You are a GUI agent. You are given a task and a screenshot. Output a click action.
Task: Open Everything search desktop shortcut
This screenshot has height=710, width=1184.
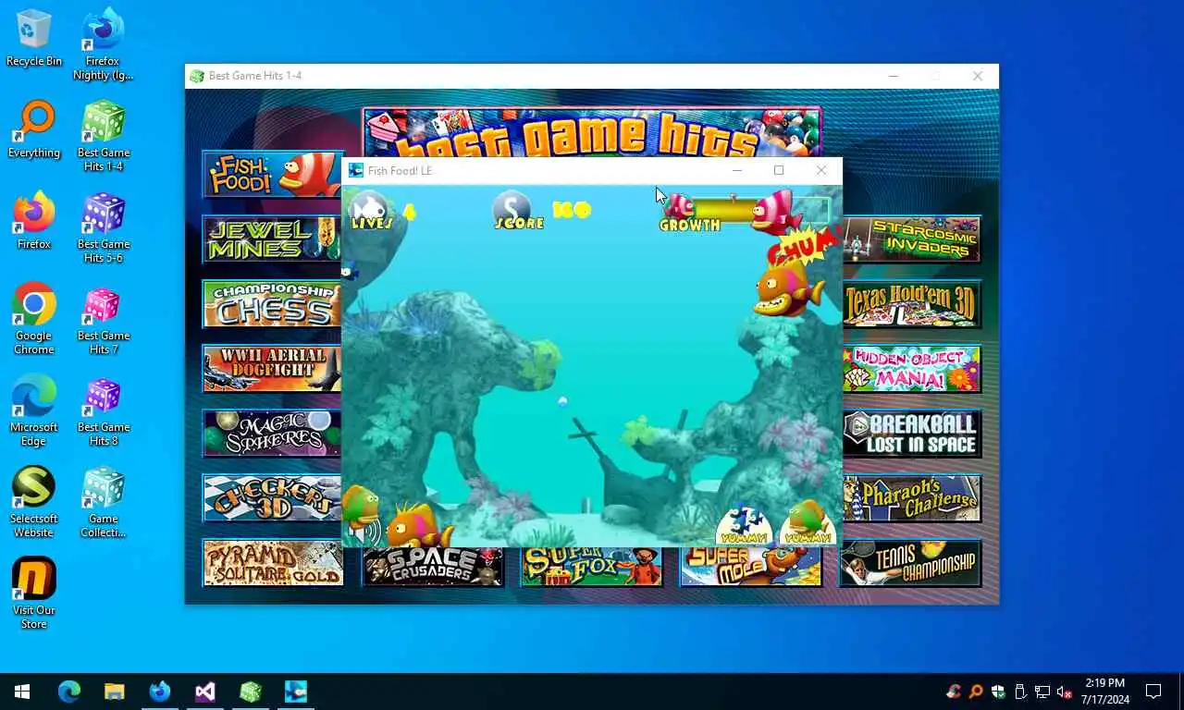click(x=34, y=129)
